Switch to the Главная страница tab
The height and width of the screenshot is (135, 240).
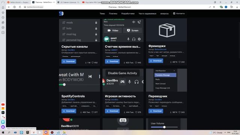click(69, 2)
